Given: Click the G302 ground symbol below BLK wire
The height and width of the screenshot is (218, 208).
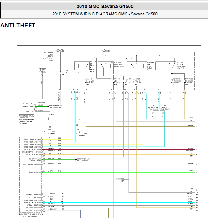Looking at the screenshot, I should [x=78, y=129].
